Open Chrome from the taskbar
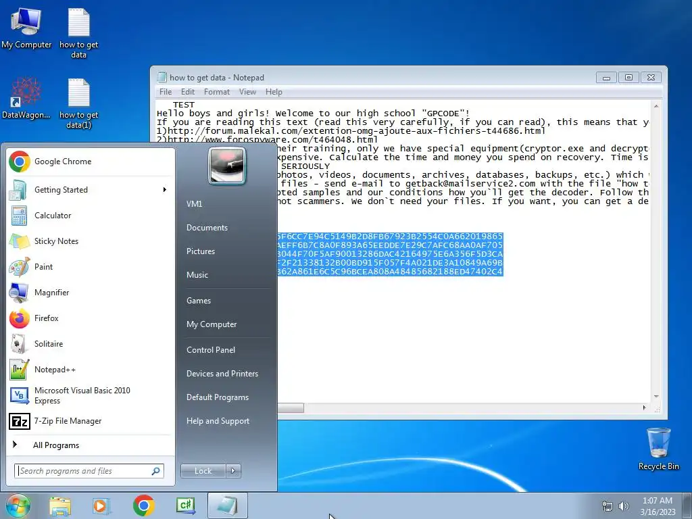Screen dimensions: 692x519 coord(143,505)
